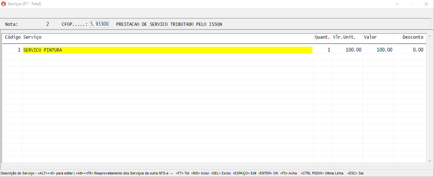
Task: Click the Reaproveitamento dos Serviços de outra NFS-e hint
Action: [131, 173]
